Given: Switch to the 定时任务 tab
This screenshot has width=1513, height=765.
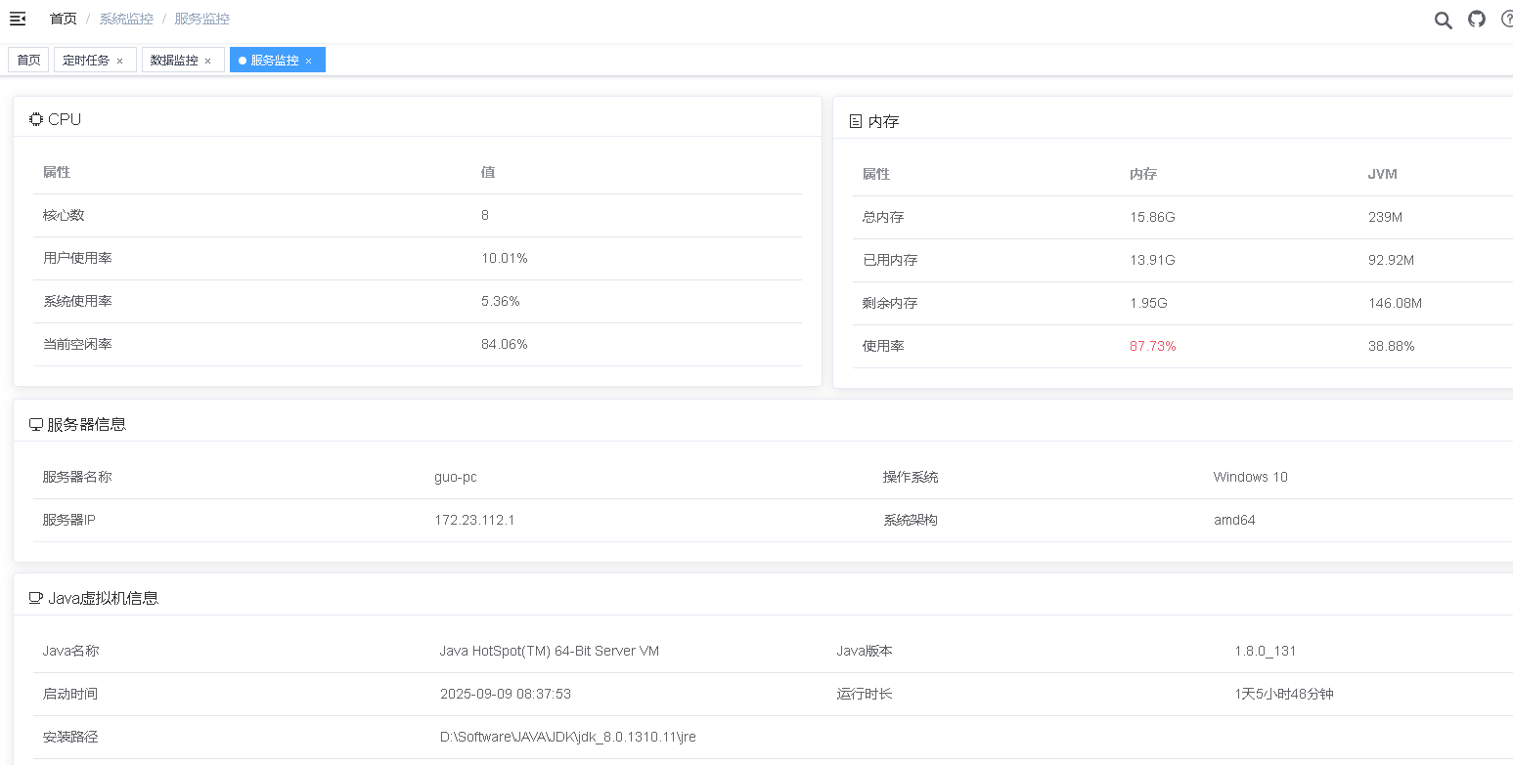Looking at the screenshot, I should [85, 60].
